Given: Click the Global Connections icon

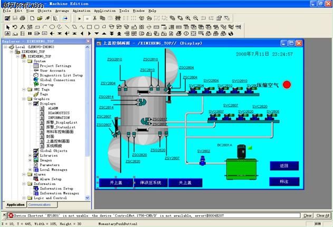Looking at the screenshot, I should click(36, 80).
